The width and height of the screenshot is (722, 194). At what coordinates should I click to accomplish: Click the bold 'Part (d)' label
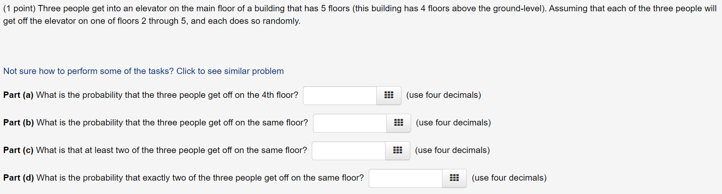pos(18,178)
